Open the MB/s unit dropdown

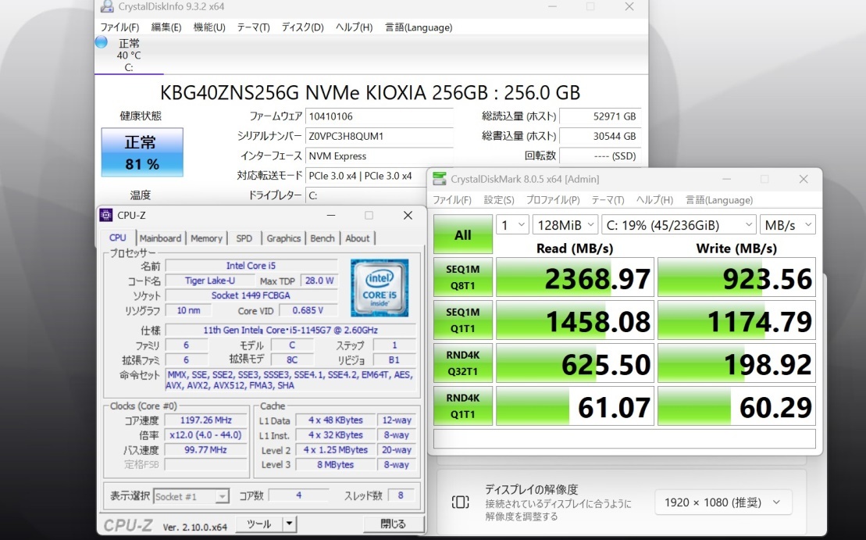coord(788,225)
